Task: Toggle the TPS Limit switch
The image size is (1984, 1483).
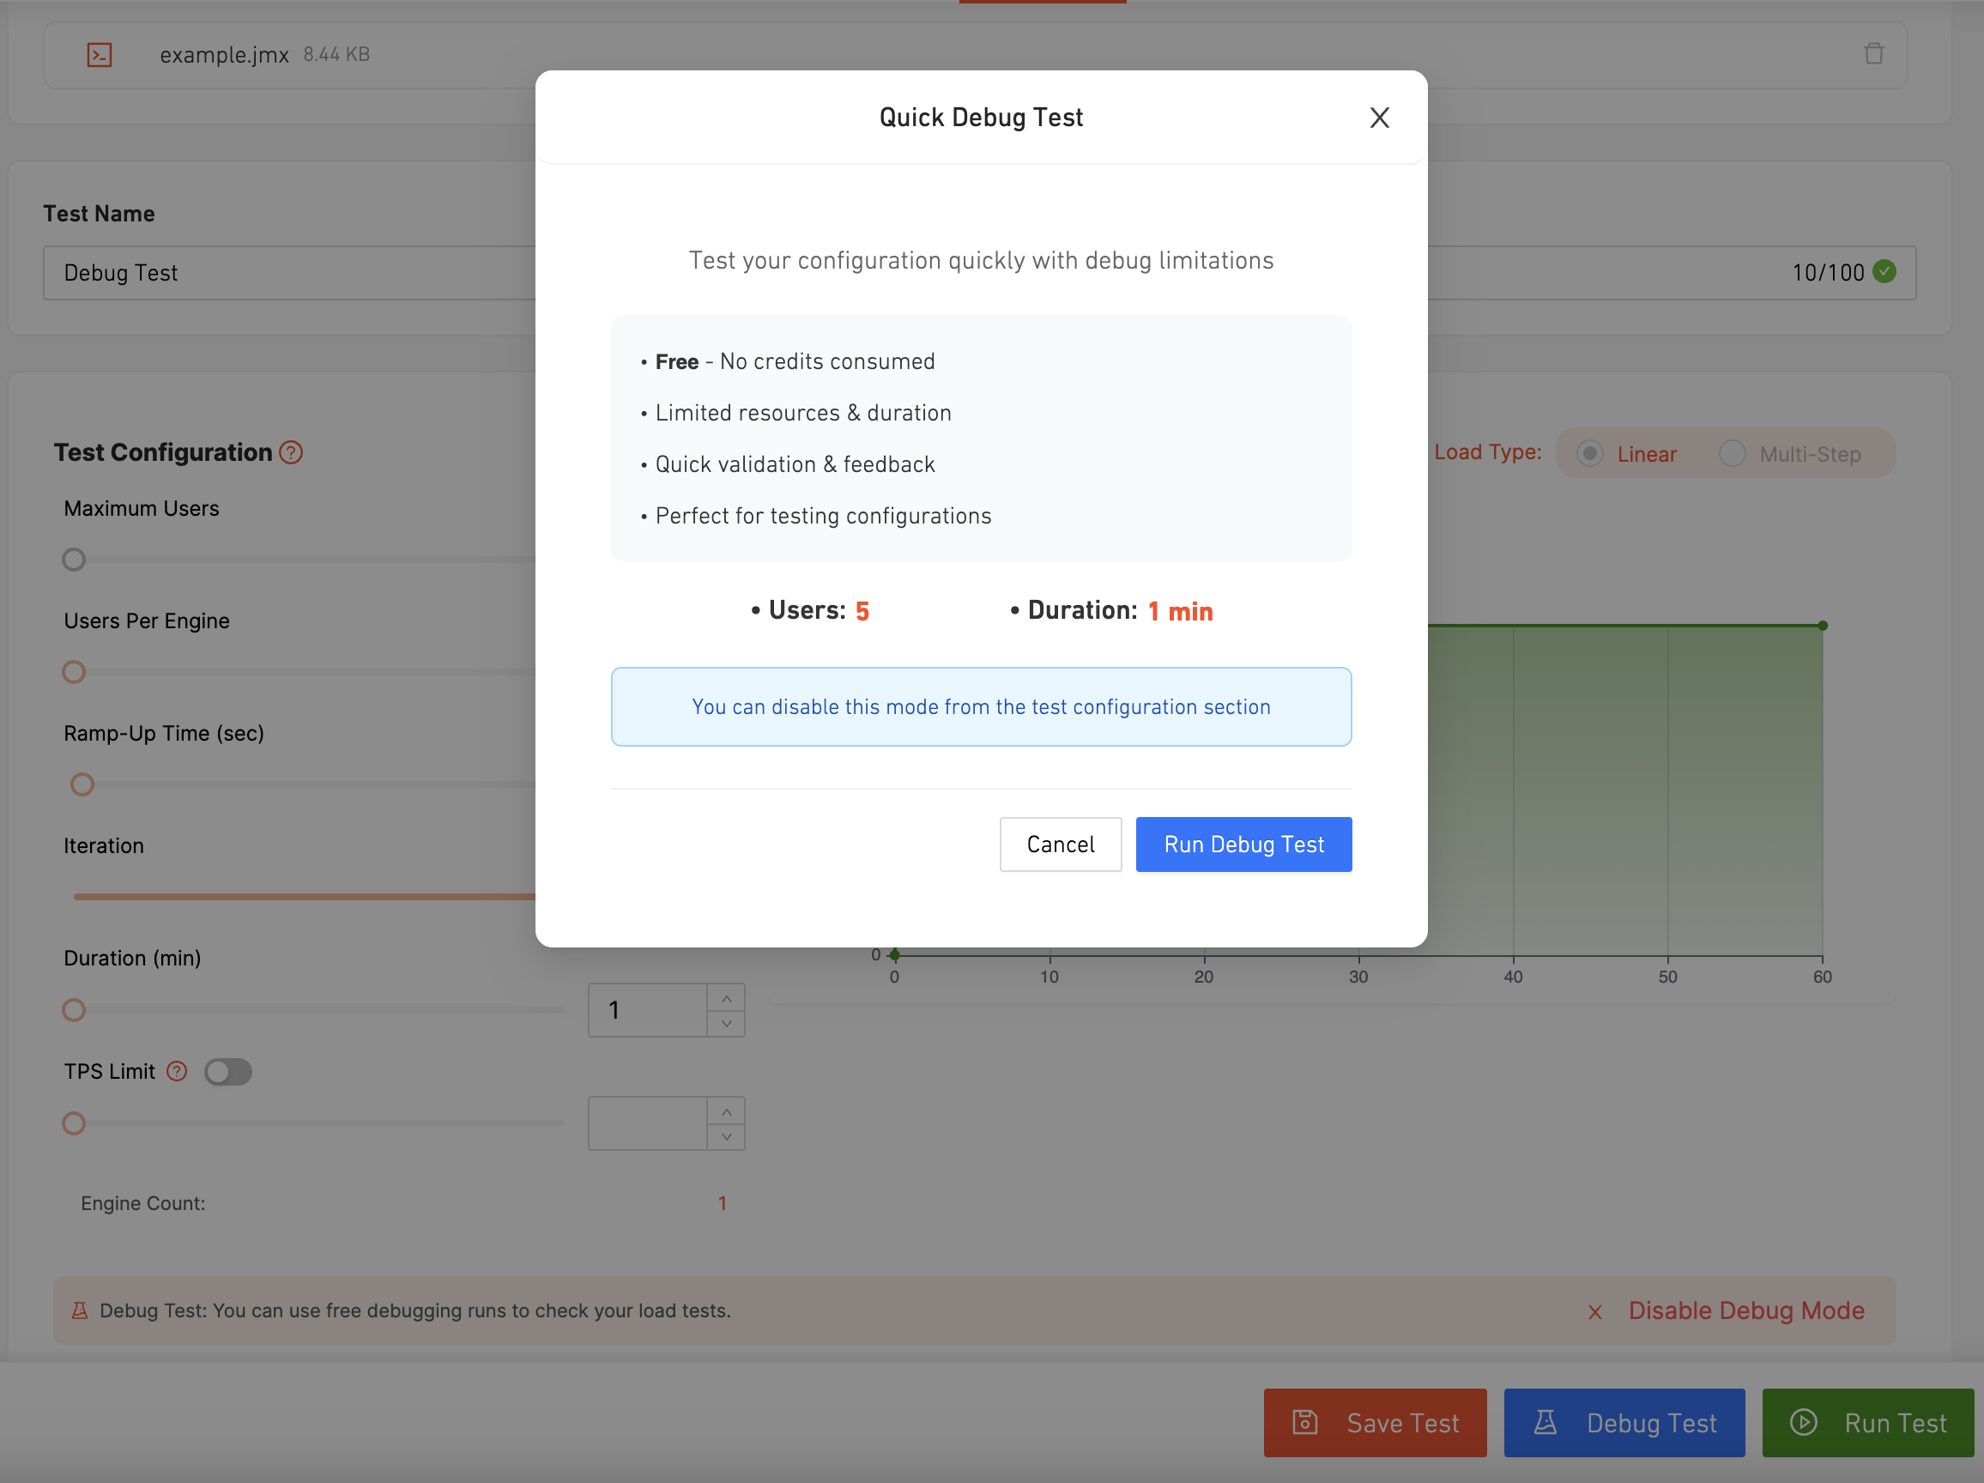Action: click(x=227, y=1071)
